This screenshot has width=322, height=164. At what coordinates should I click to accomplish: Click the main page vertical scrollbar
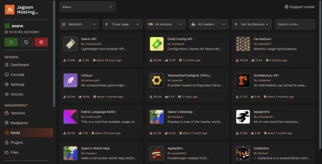(320, 75)
